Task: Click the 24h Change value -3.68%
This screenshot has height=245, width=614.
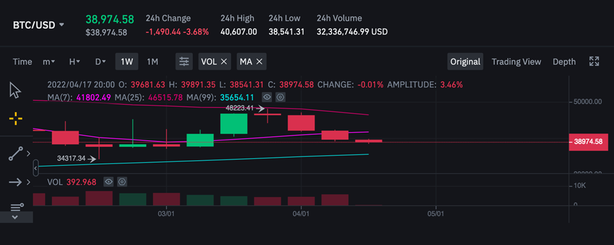Action: 196,31
